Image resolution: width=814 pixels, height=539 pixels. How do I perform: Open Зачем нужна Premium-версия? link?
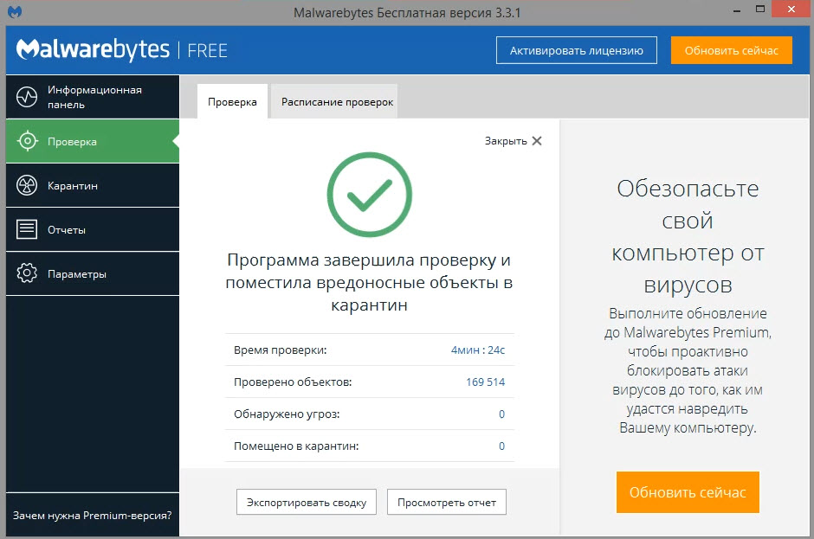click(x=92, y=516)
